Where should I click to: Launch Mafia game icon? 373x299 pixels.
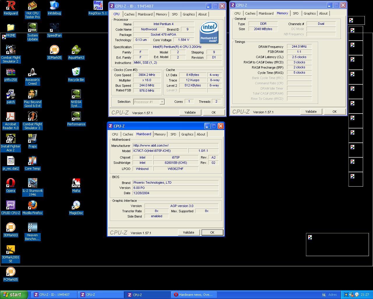coord(76,186)
